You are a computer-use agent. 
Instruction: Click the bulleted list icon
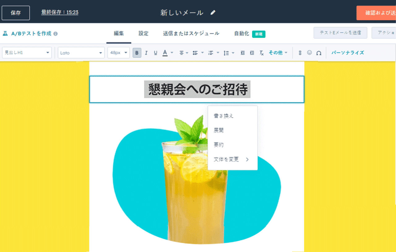coord(195,53)
